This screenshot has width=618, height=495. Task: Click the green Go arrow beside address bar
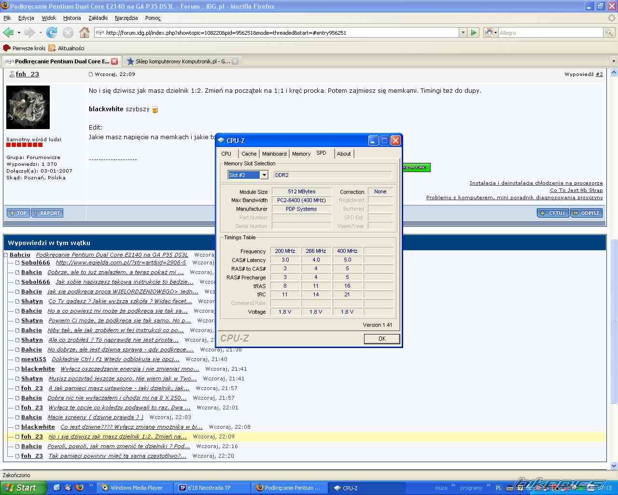point(474,32)
